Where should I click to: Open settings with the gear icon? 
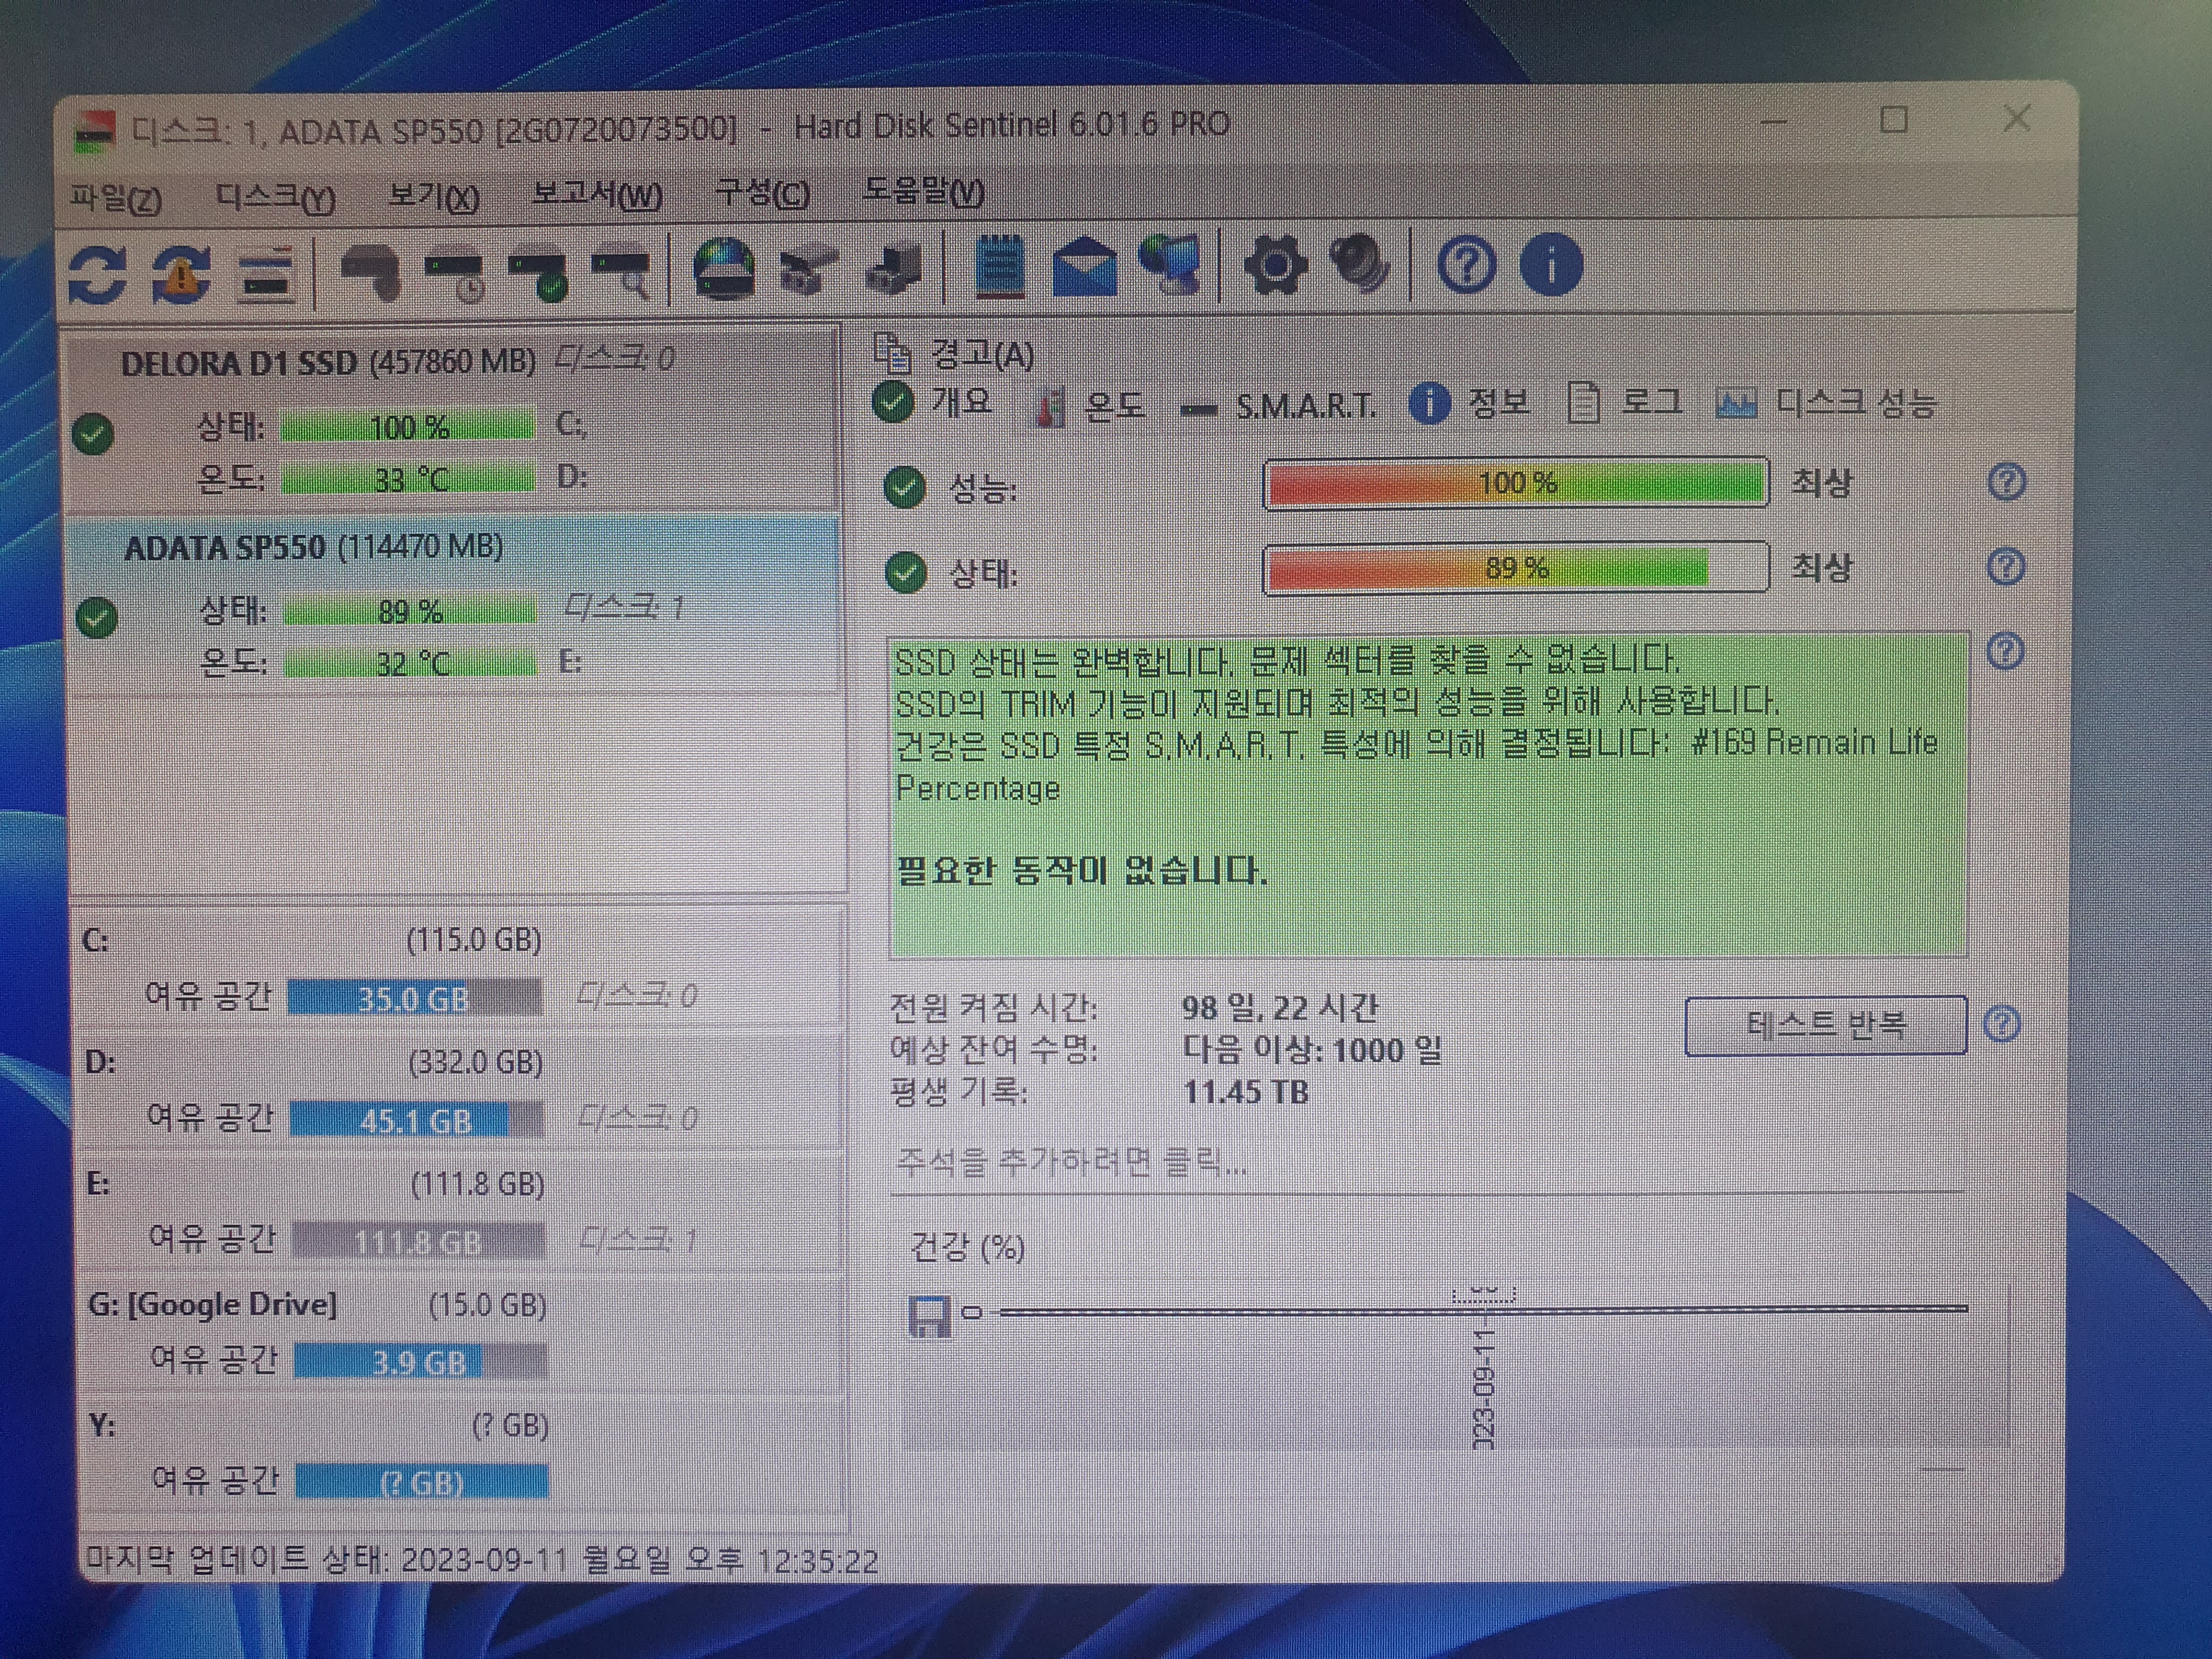[1275, 265]
